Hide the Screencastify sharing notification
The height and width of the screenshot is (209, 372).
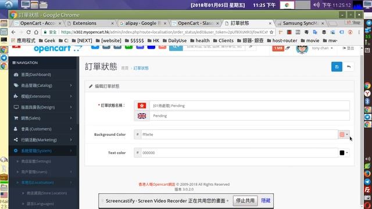(x=266, y=200)
